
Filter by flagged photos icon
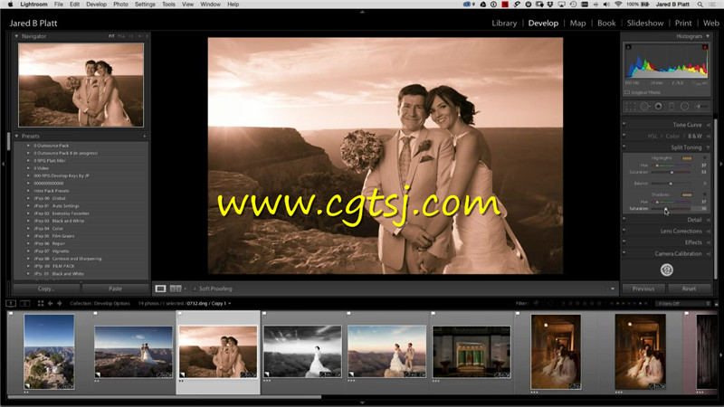click(536, 303)
